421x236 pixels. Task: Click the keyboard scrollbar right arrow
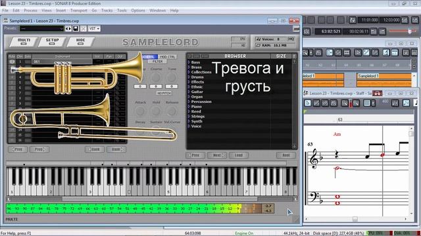[295, 199]
